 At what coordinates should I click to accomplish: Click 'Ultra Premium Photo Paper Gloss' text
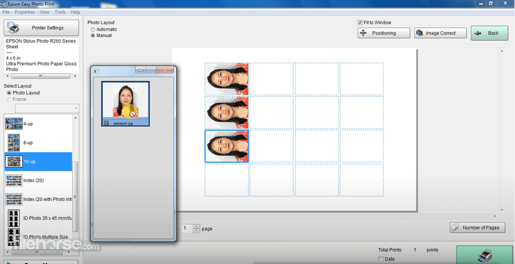click(x=41, y=64)
